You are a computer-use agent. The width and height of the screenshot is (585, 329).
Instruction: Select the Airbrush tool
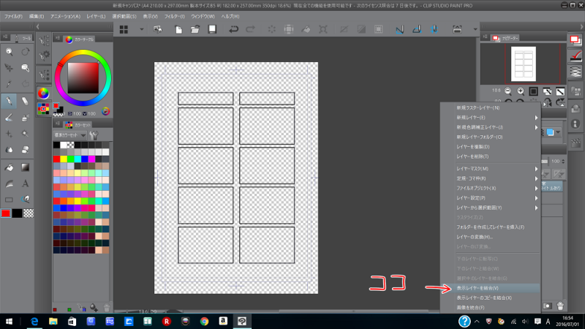pyautogui.click(x=25, y=117)
